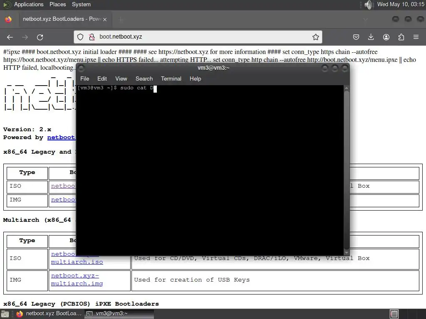Click down arrow of terminal scrollbar
The image size is (426, 319).
[347, 253]
